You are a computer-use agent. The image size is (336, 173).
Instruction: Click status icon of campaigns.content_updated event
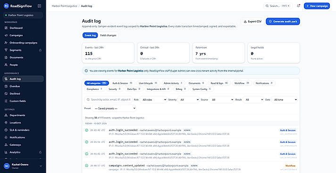pyautogui.click(x=86, y=165)
